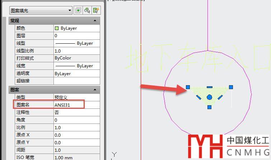Click the green ByLayer color swatch
This screenshot has width=271, height=160.
(57, 28)
